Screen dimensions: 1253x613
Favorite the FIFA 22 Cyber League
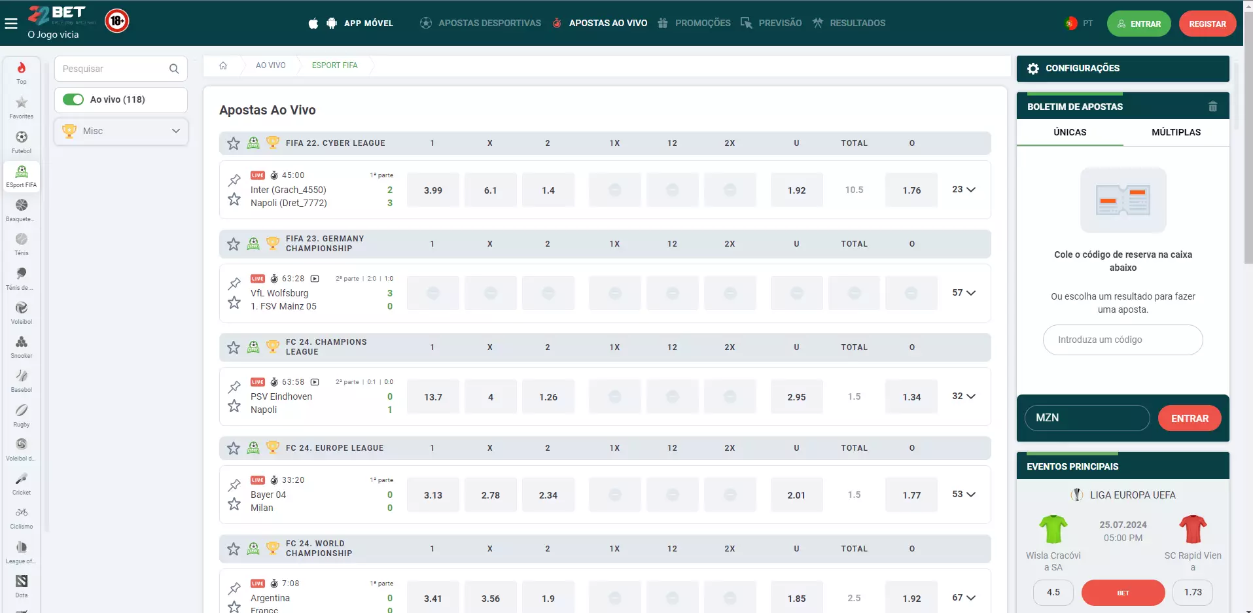tap(234, 143)
